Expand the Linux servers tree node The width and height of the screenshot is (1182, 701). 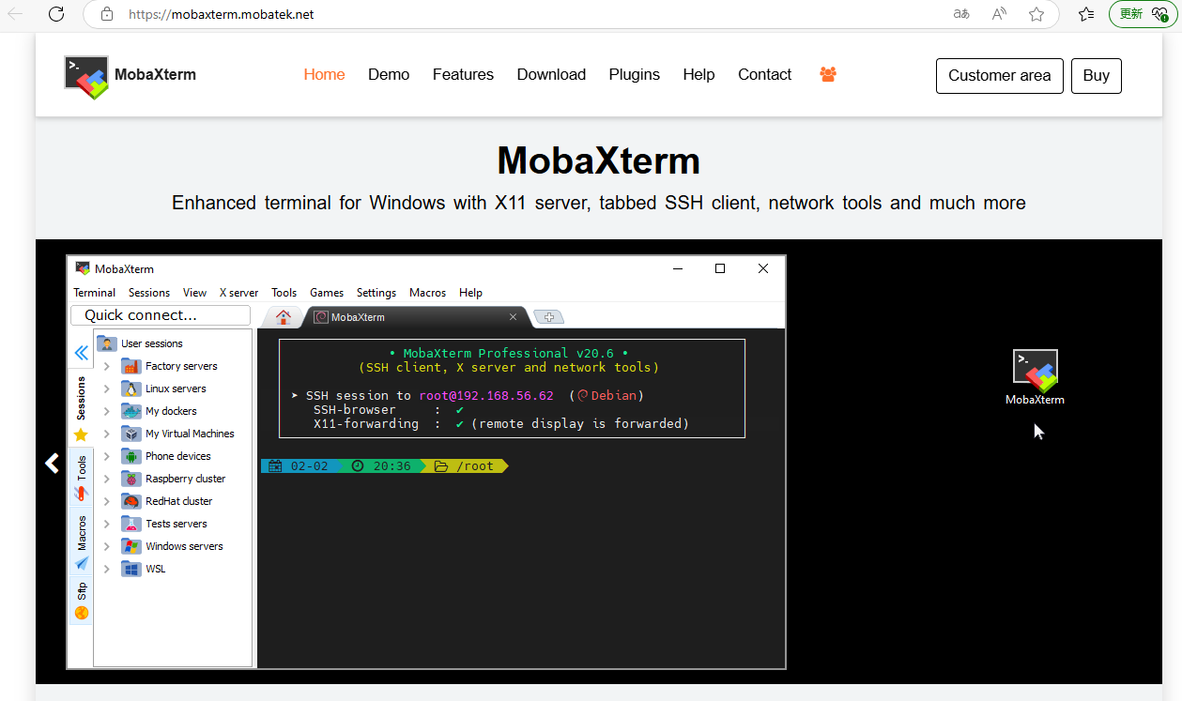pos(107,389)
